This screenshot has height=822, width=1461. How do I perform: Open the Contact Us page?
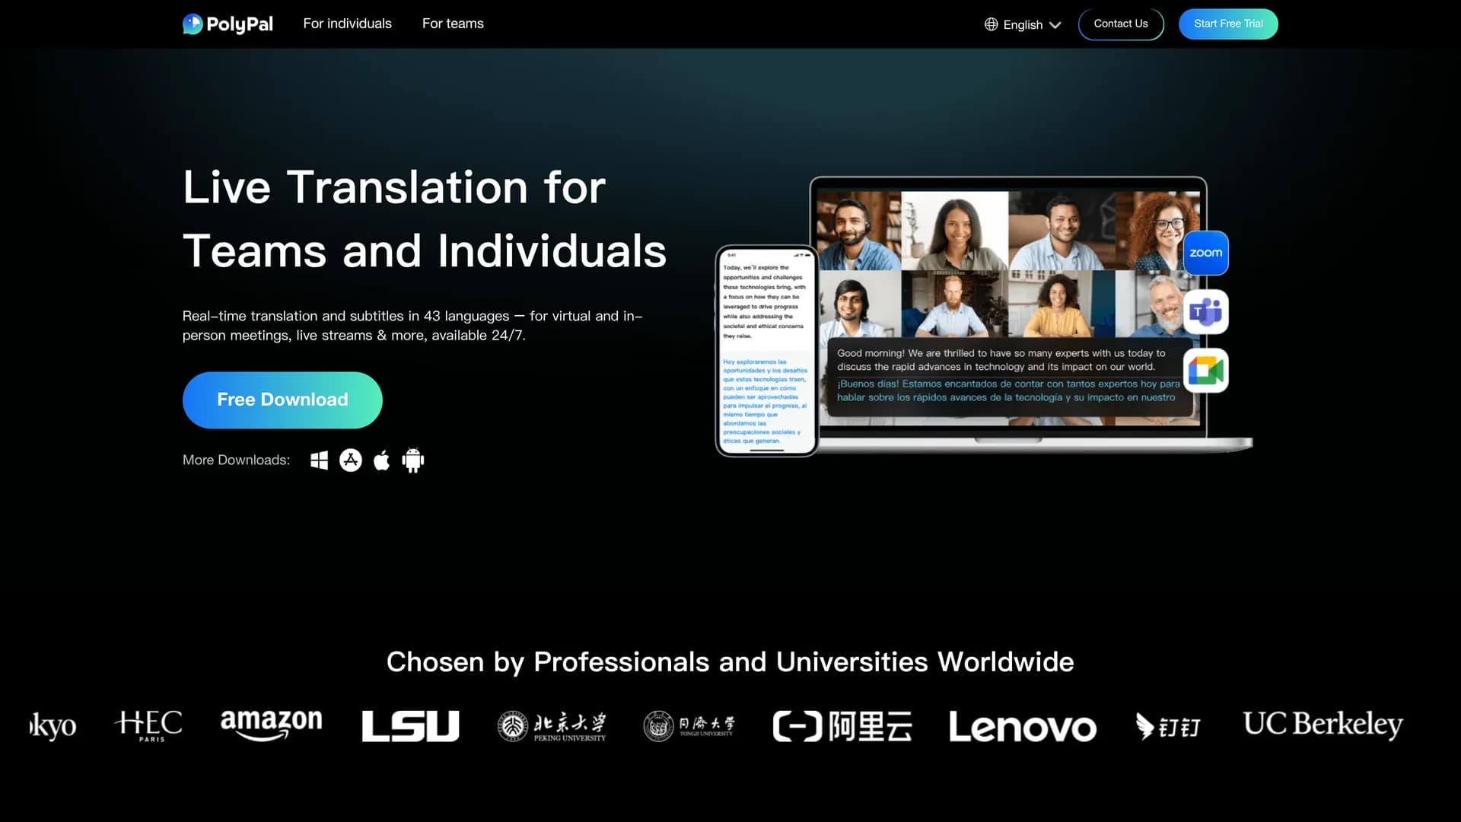(x=1121, y=24)
